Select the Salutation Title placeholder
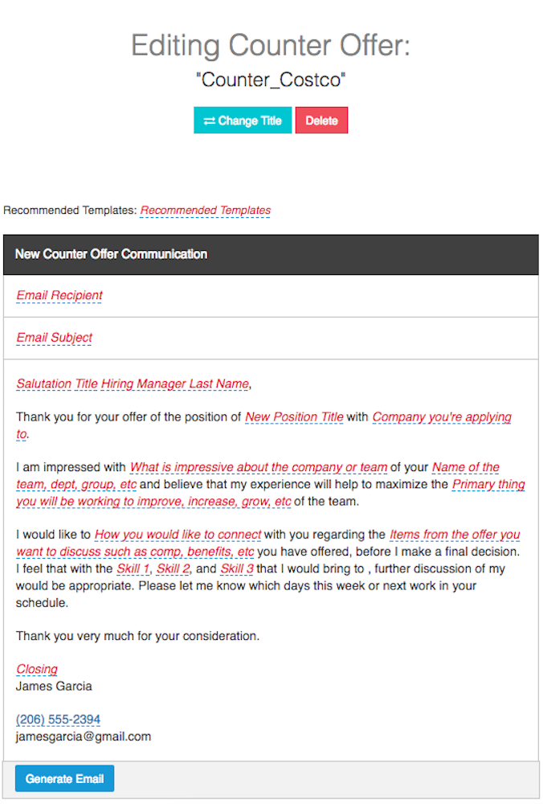Image resolution: width=543 pixels, height=804 pixels. click(57, 384)
